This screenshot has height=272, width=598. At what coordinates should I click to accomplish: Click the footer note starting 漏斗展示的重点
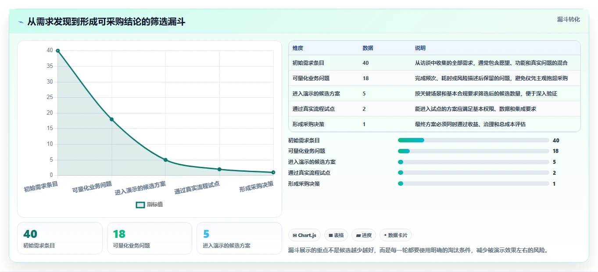point(418,250)
